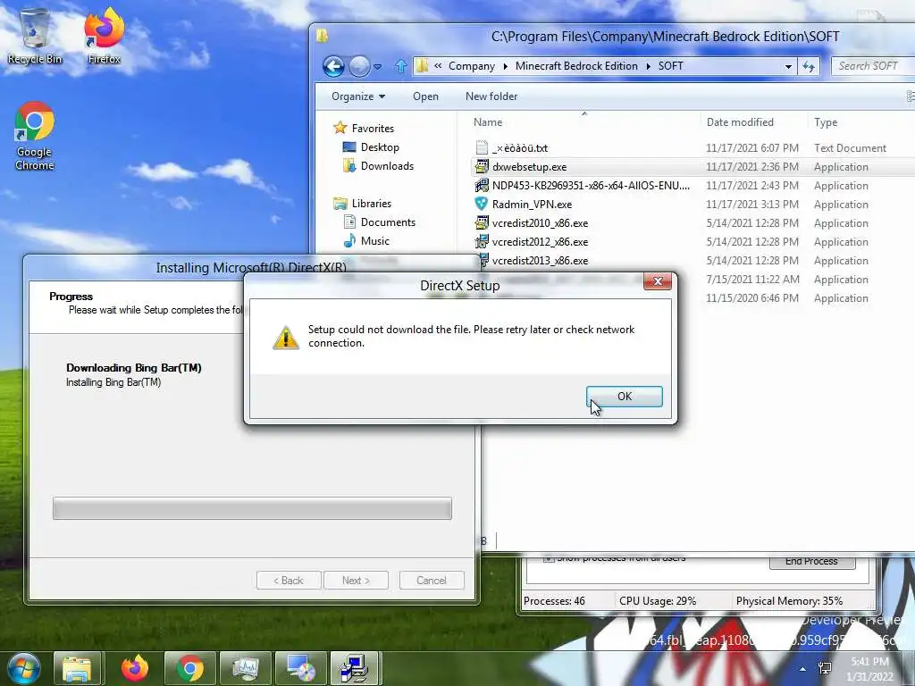Click the 7/15/2021 11:22 AM date cell
This screenshot has height=686, width=915.
tap(752, 280)
